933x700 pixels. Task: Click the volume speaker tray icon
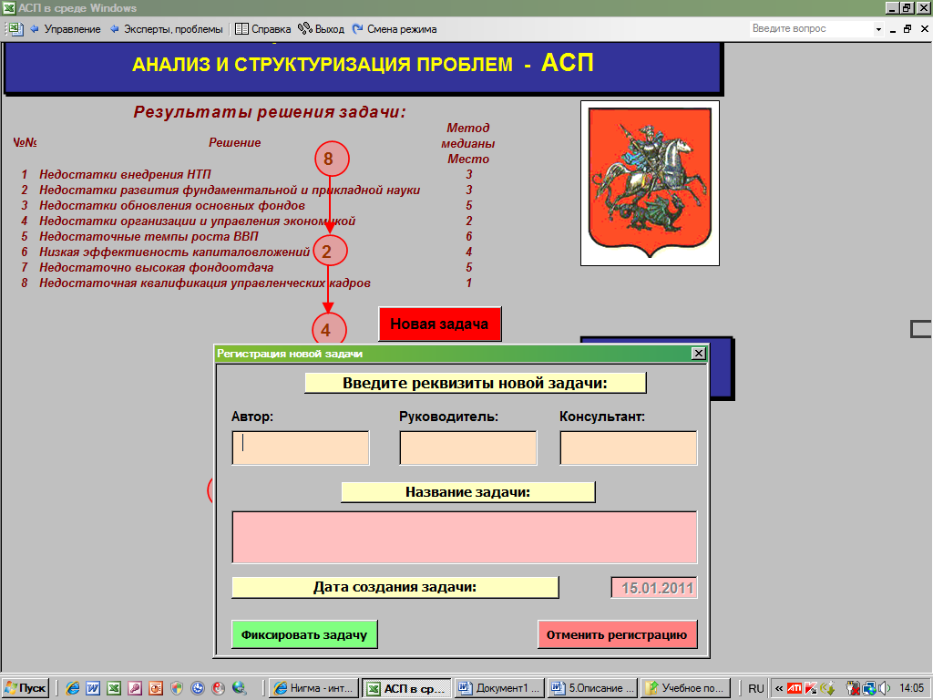click(884, 688)
